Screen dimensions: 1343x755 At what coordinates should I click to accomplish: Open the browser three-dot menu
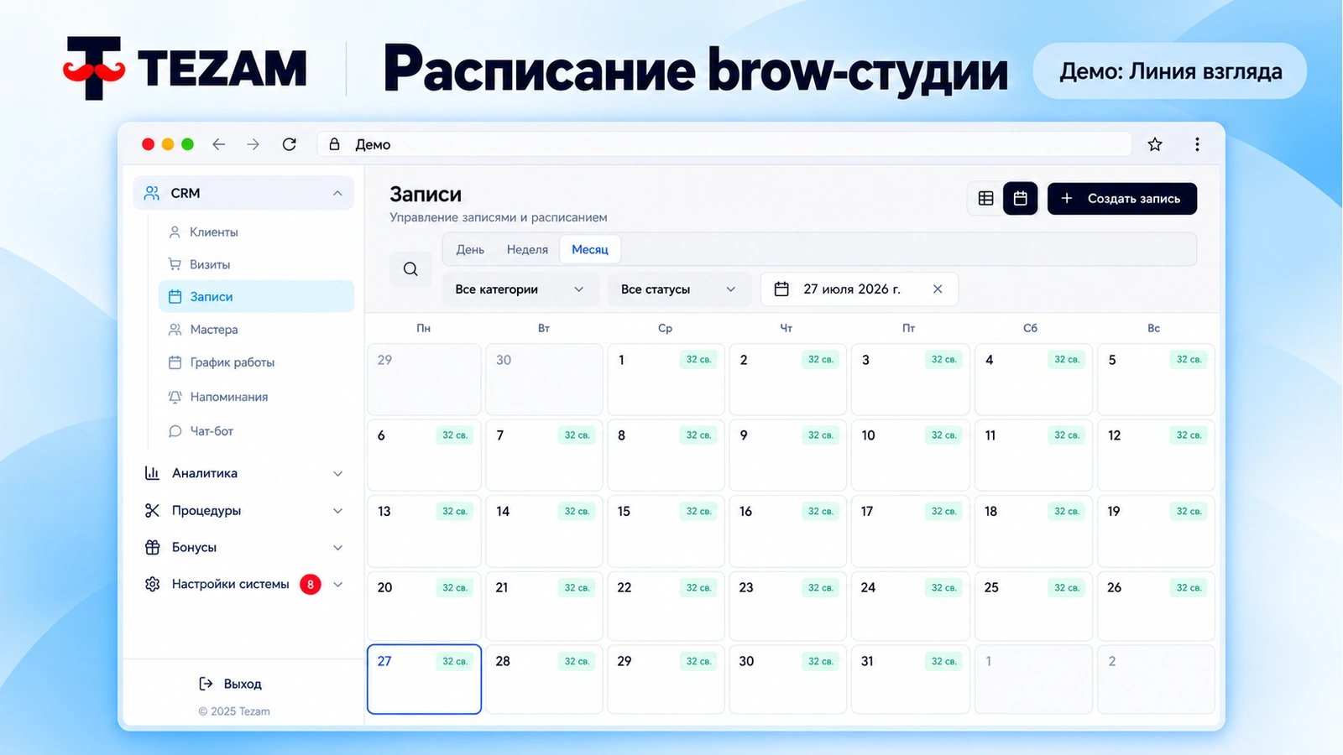pos(1197,144)
